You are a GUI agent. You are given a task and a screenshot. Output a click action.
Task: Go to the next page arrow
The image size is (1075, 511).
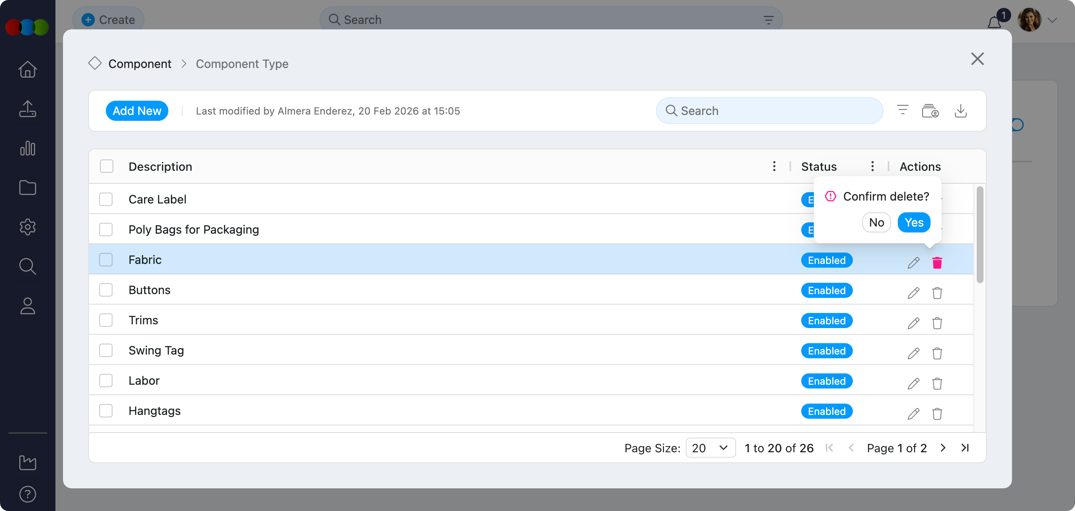[x=943, y=448]
